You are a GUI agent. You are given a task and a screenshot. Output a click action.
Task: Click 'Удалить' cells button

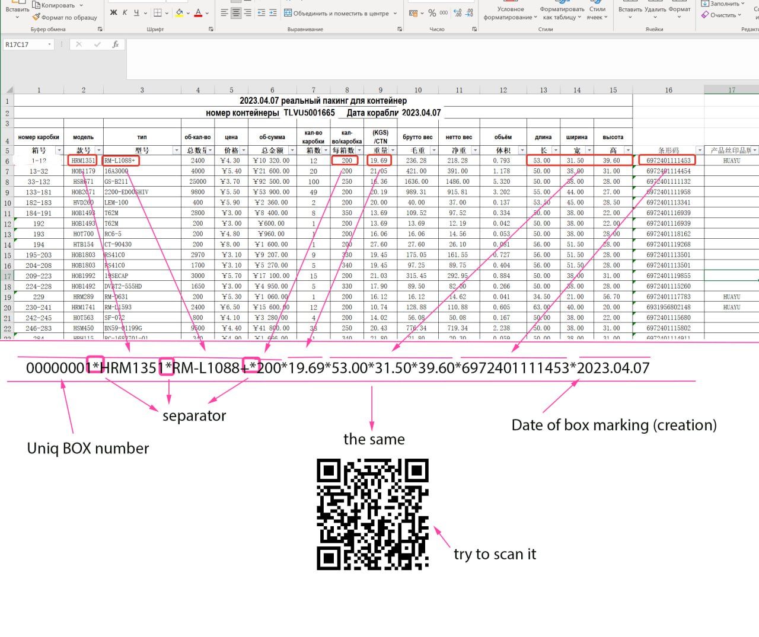point(655,9)
